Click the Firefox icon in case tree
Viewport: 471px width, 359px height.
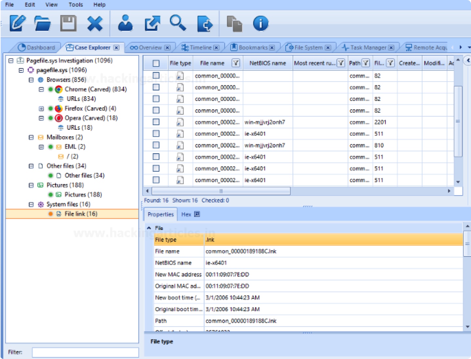point(59,108)
